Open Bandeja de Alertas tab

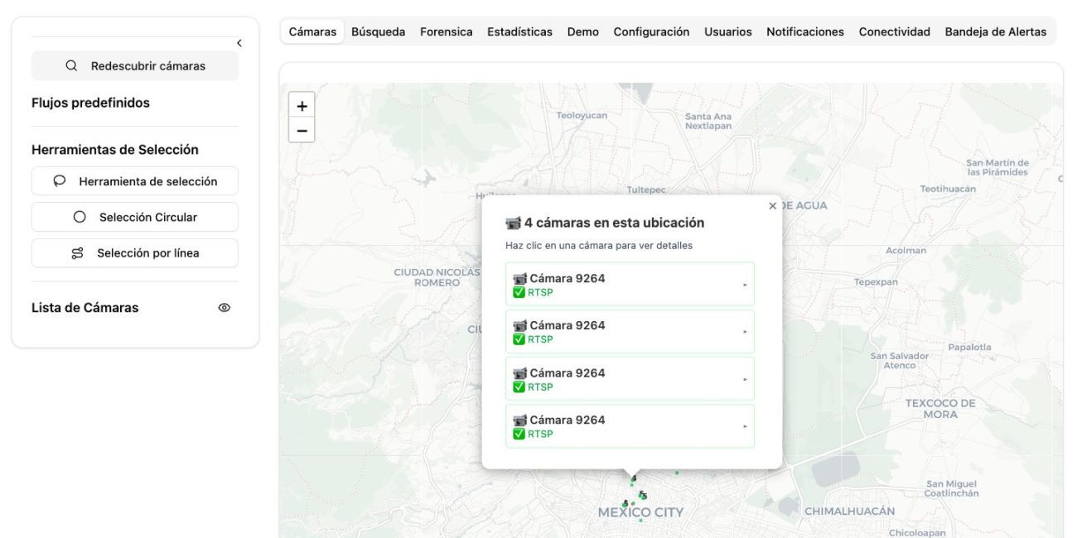[x=995, y=32]
